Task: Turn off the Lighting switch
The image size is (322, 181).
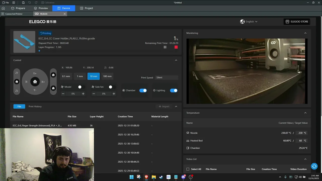Action: pos(174,90)
